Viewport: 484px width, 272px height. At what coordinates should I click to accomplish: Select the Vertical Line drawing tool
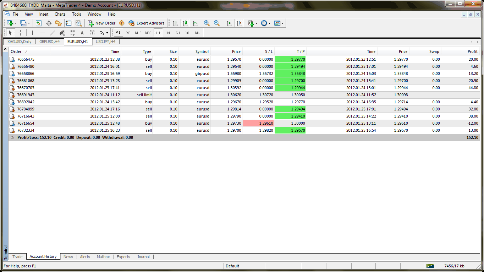pos(33,33)
